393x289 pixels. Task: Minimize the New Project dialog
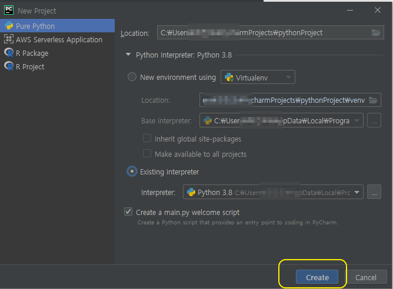click(x=350, y=10)
